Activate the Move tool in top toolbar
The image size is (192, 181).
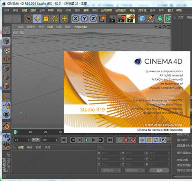click(x=37, y=19)
